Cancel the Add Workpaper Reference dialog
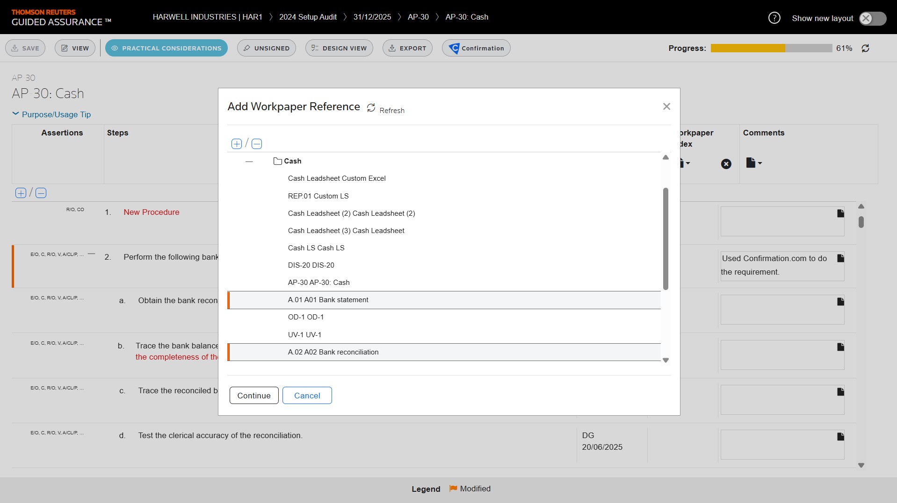The image size is (897, 503). pos(307,396)
